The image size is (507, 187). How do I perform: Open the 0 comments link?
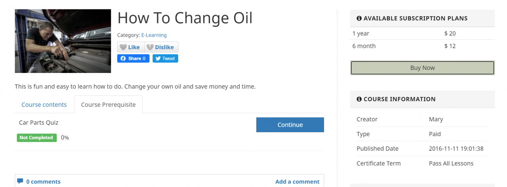click(43, 181)
